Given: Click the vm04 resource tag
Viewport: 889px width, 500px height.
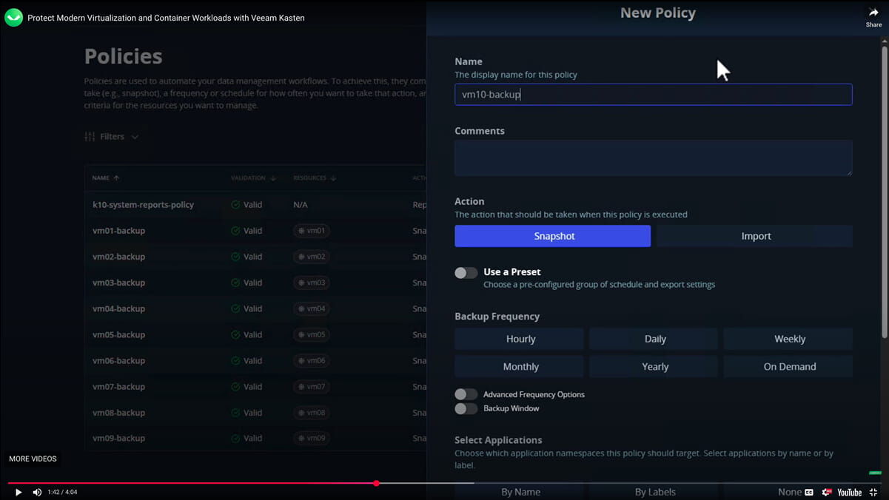Looking at the screenshot, I should (312, 308).
